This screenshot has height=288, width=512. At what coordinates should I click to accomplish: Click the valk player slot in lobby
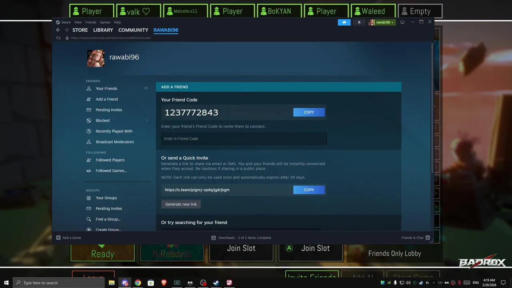(x=139, y=11)
